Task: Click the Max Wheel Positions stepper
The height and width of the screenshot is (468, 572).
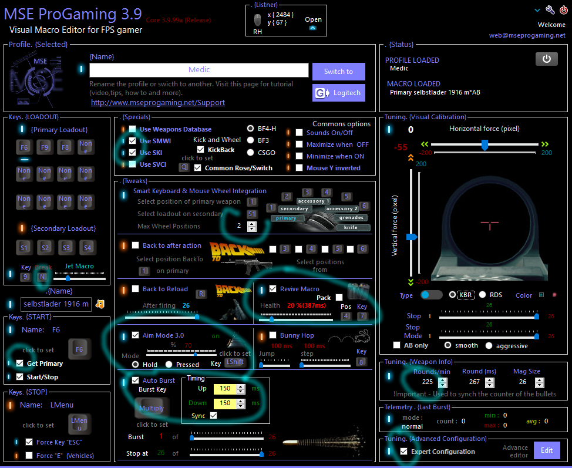Action: (x=252, y=226)
